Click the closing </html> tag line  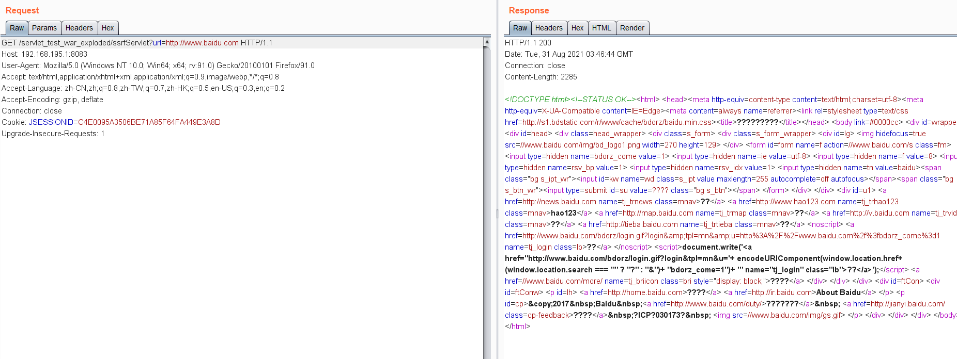click(x=517, y=327)
